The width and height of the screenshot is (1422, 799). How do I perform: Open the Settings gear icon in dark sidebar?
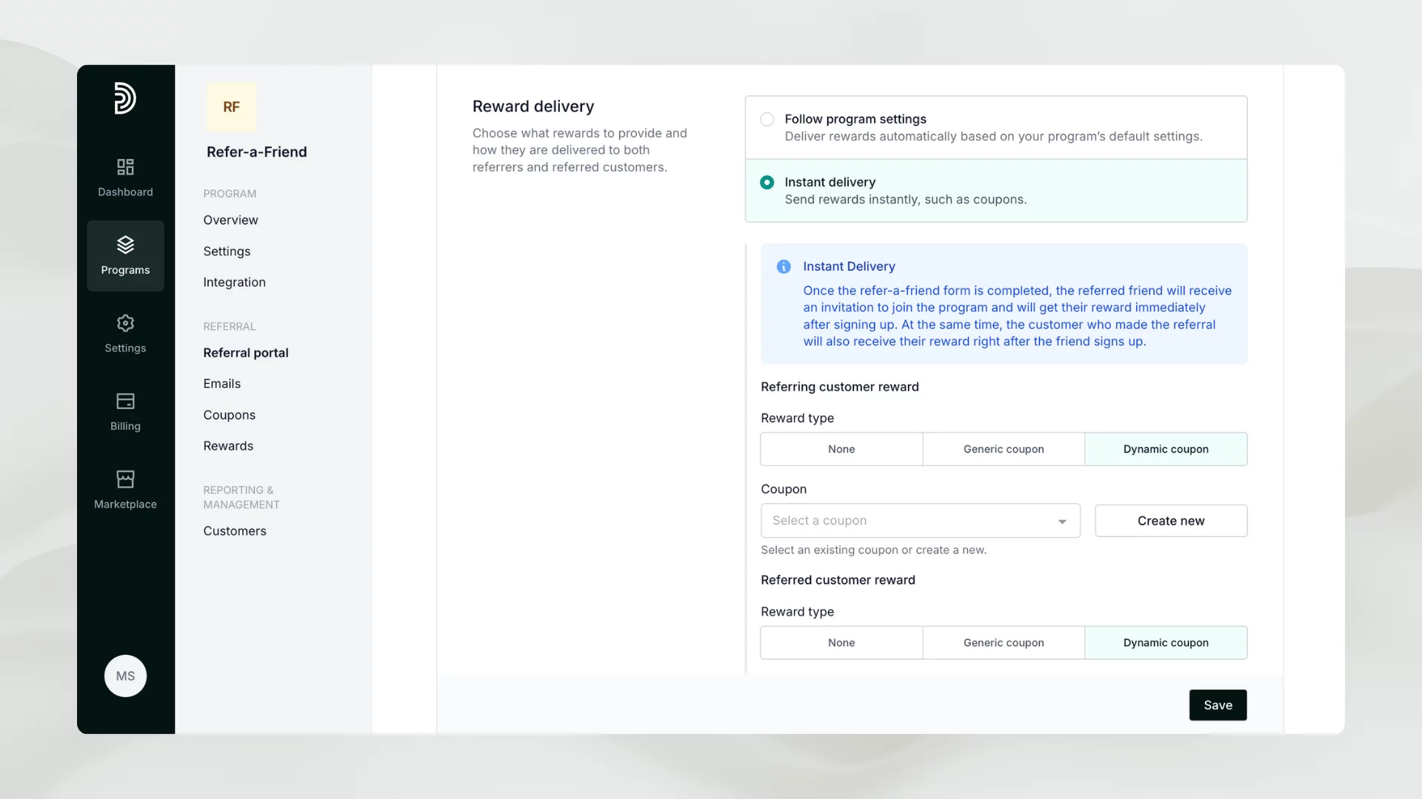click(x=125, y=323)
